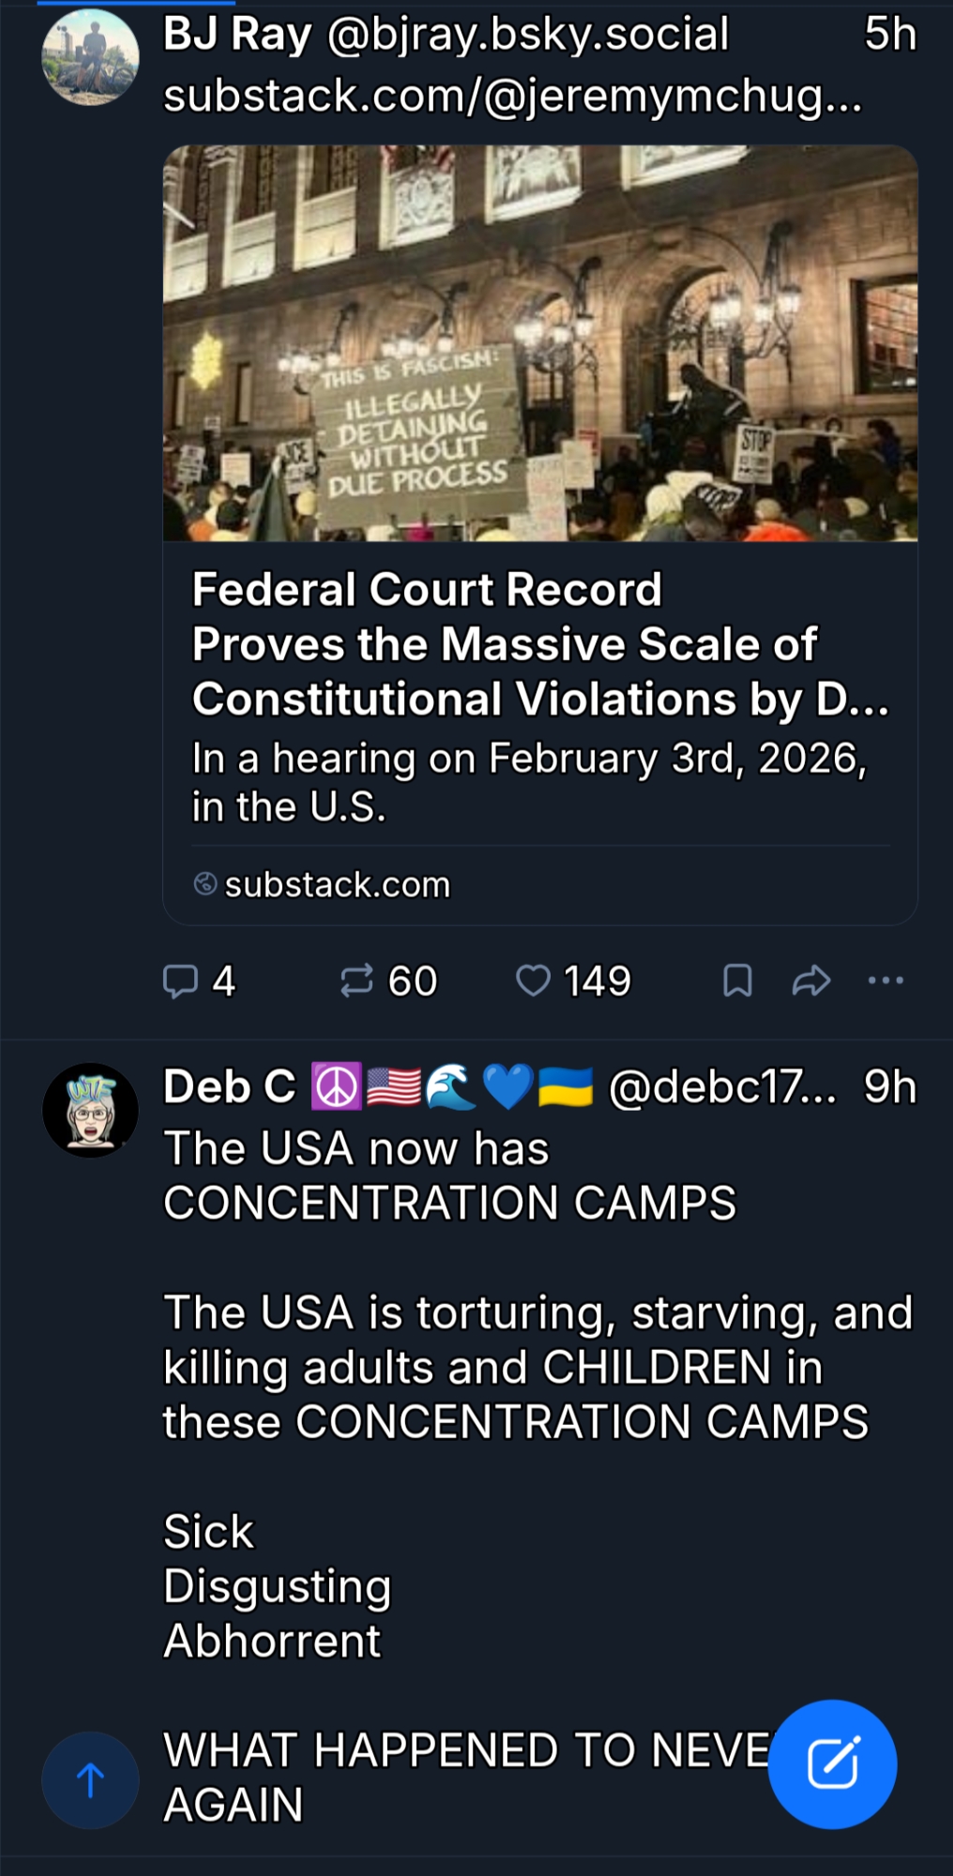Tap the @debc17... handle

pyautogui.click(x=722, y=1087)
